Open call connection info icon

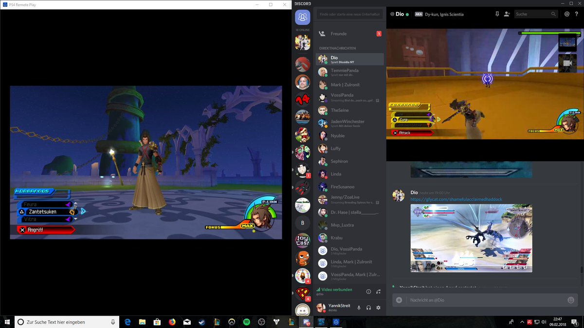(368, 292)
